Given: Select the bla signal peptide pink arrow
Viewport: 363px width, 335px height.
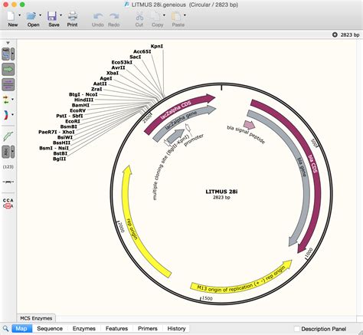Looking at the screenshot, I should coord(249,125).
